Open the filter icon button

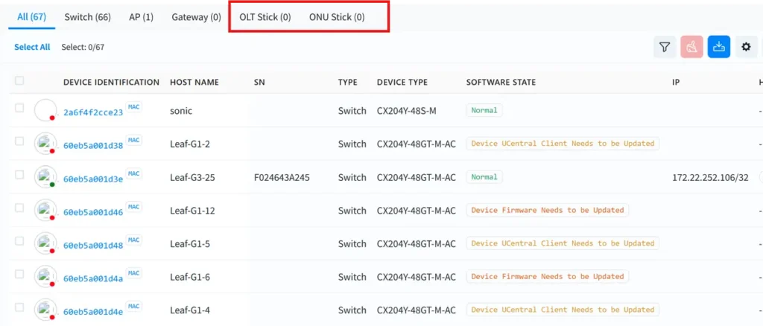pyautogui.click(x=664, y=47)
